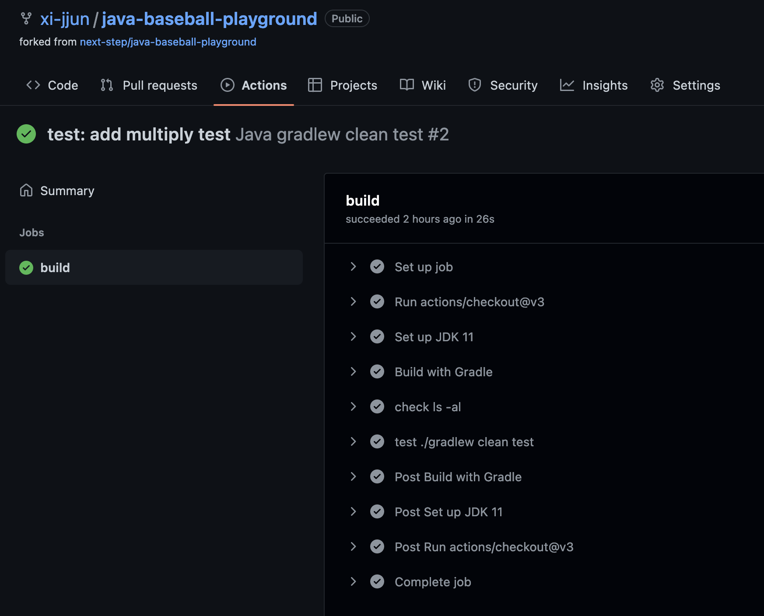Open the Security tab

[503, 85]
